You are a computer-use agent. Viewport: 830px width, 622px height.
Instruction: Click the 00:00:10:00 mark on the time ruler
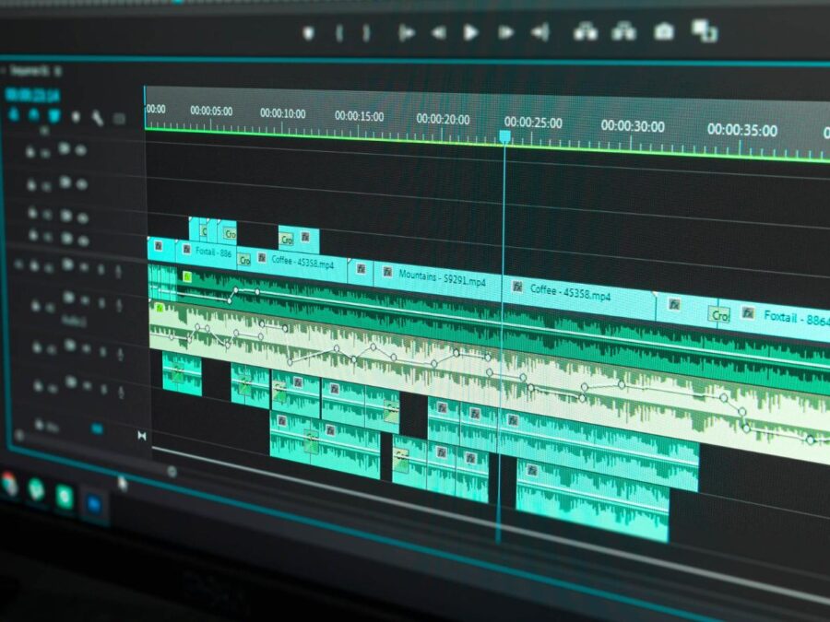coord(283,113)
